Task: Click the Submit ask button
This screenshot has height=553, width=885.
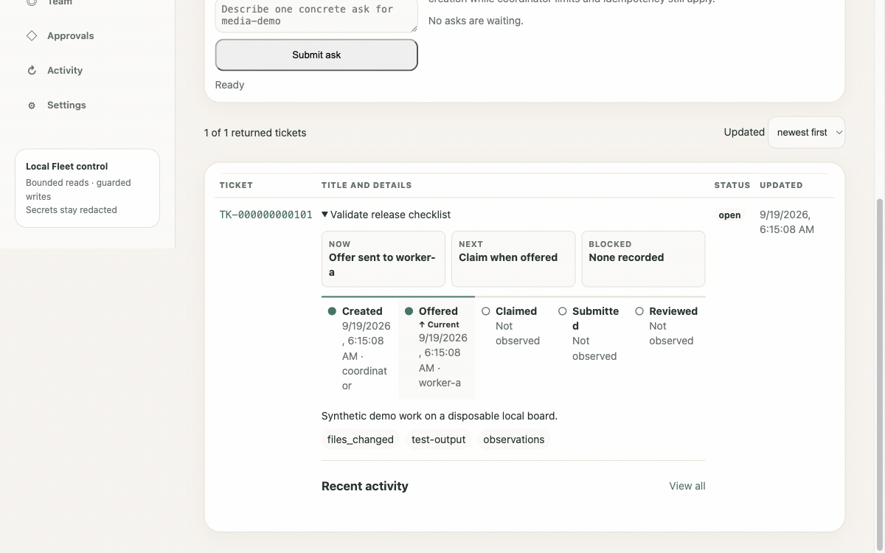Action: 316,55
